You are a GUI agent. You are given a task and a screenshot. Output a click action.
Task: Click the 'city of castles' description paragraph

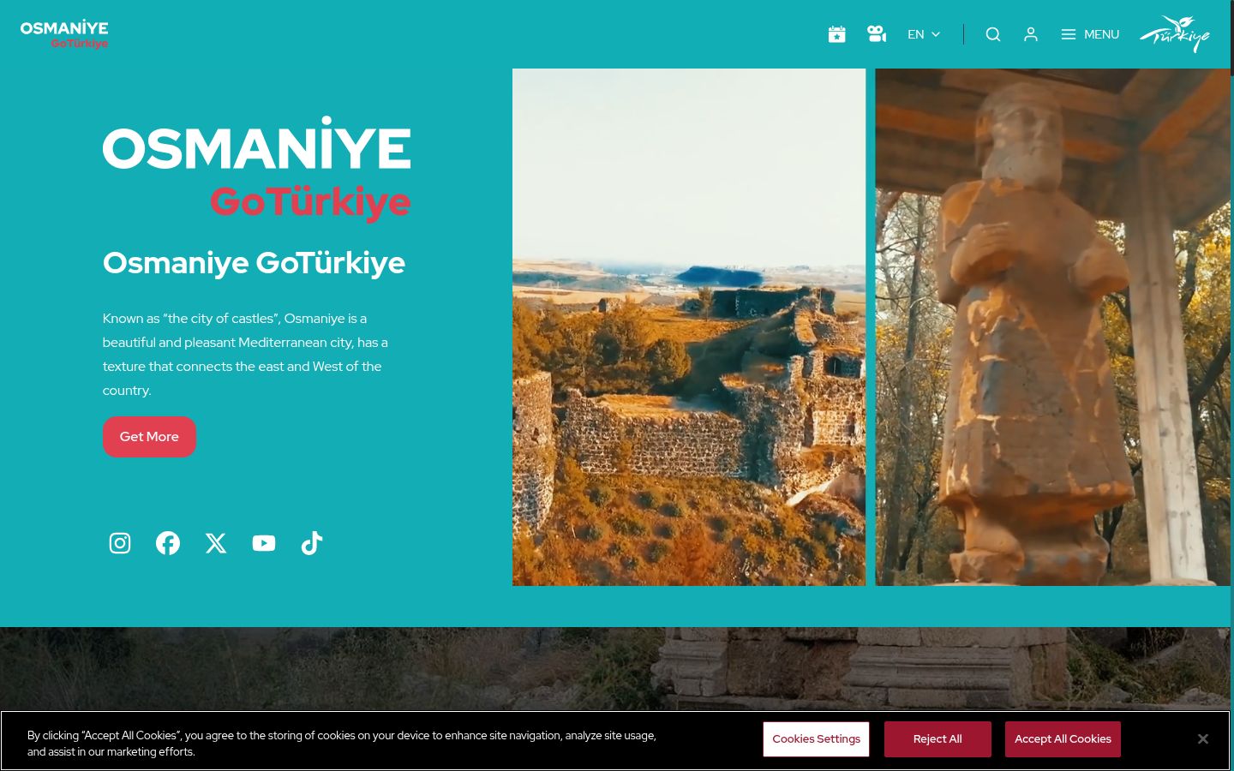coord(245,354)
